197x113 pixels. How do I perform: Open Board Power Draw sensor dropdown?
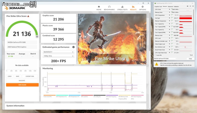[169, 50]
